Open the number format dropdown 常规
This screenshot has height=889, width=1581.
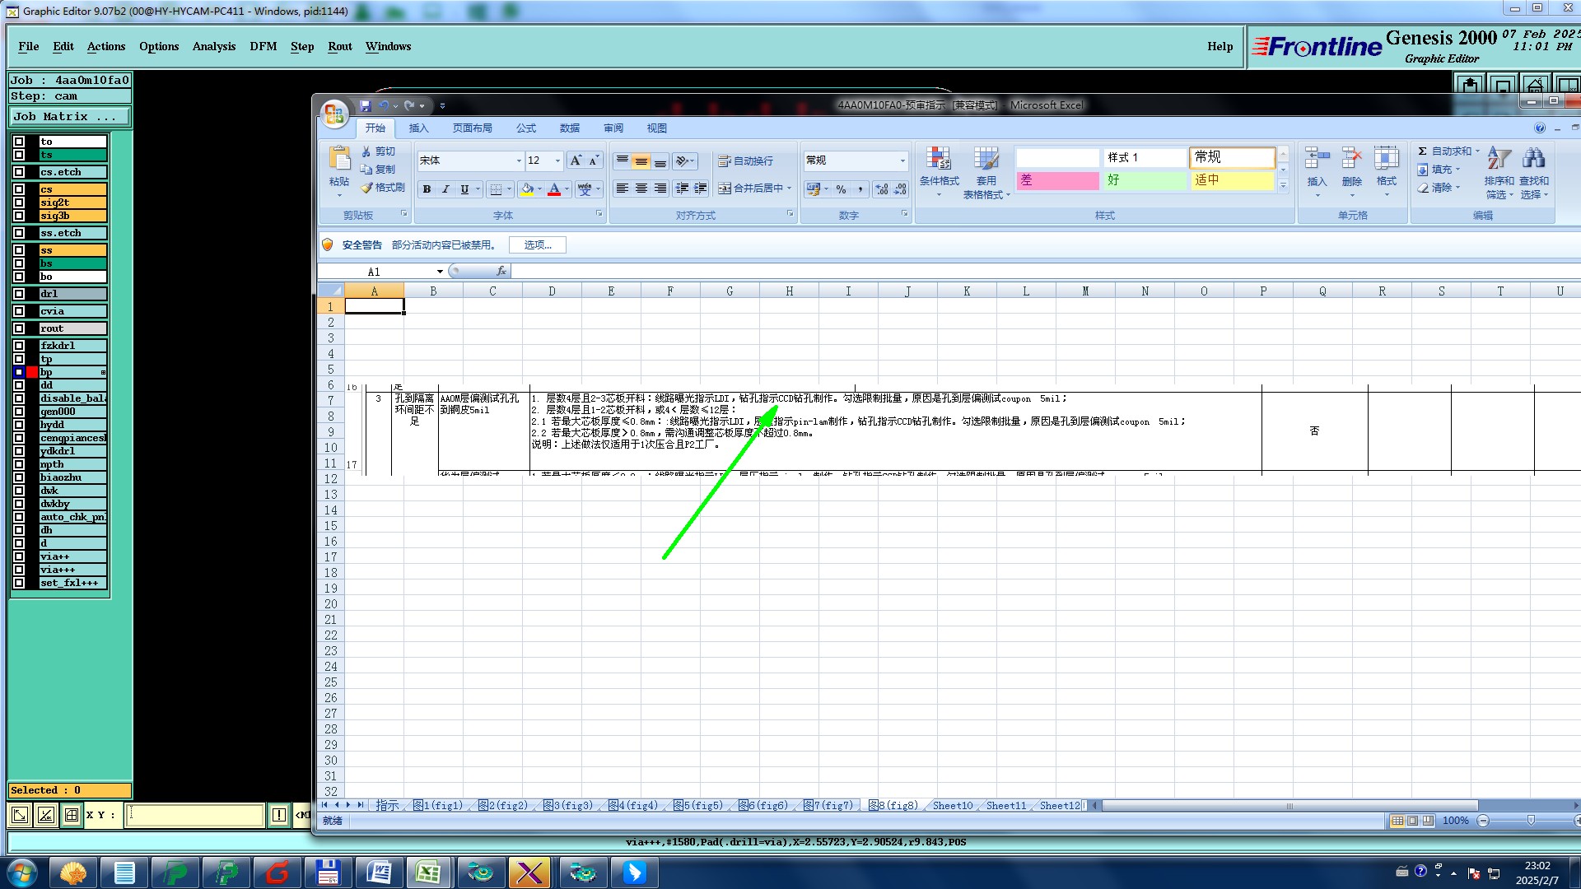point(902,161)
